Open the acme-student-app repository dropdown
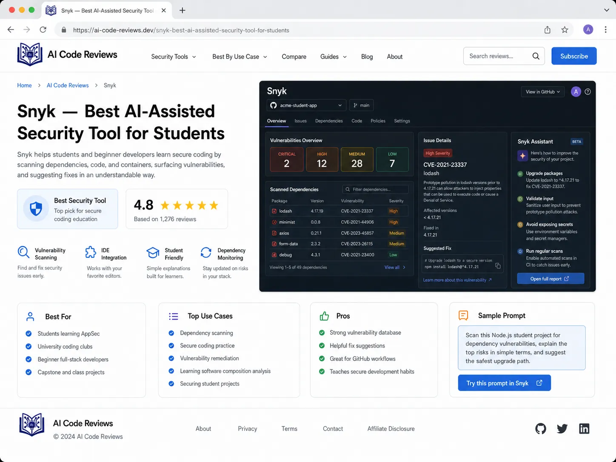Viewport: 616px width, 462px height. pyautogui.click(x=306, y=105)
